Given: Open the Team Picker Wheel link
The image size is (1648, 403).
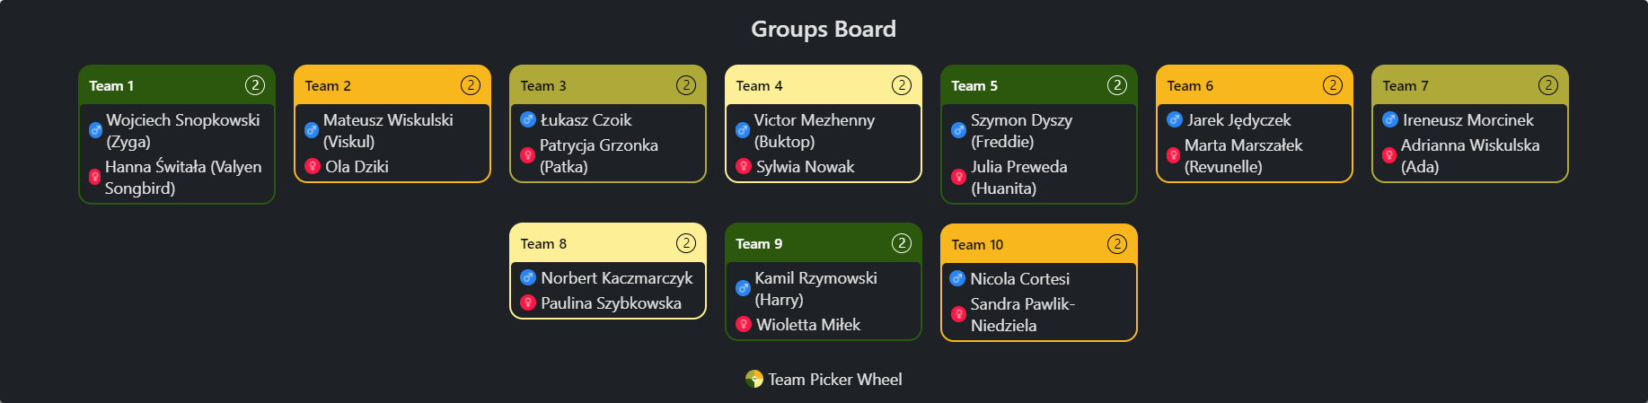Looking at the screenshot, I should tap(824, 379).
